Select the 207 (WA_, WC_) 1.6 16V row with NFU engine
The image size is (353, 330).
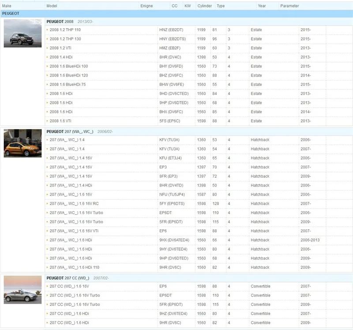199,194
